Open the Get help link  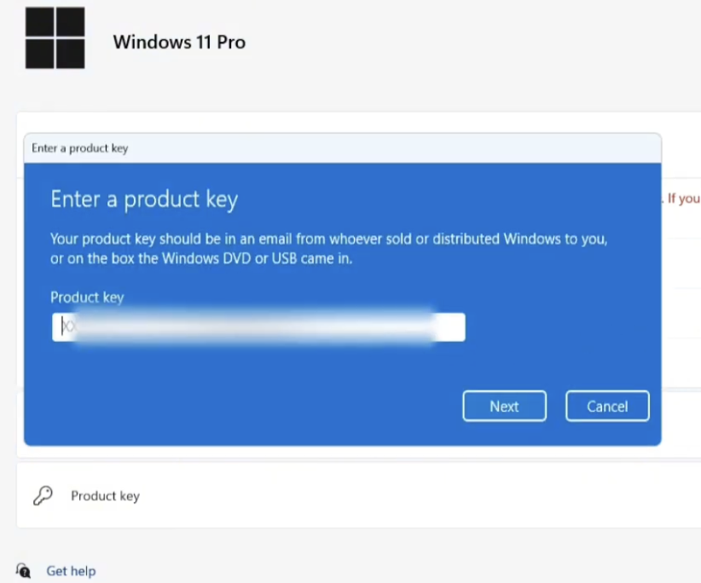click(x=71, y=571)
